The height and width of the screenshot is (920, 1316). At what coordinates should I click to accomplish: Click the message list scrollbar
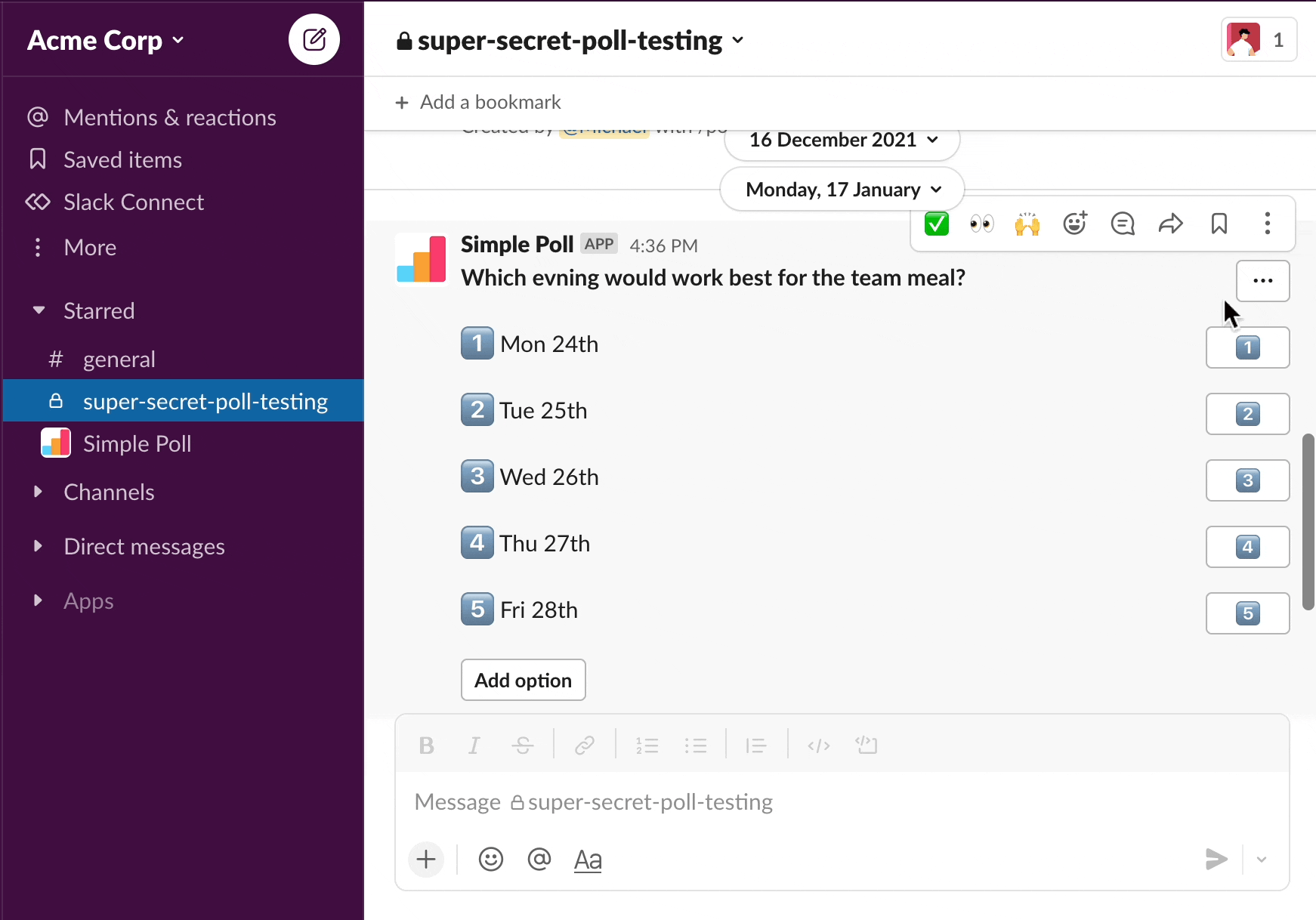point(1308,522)
